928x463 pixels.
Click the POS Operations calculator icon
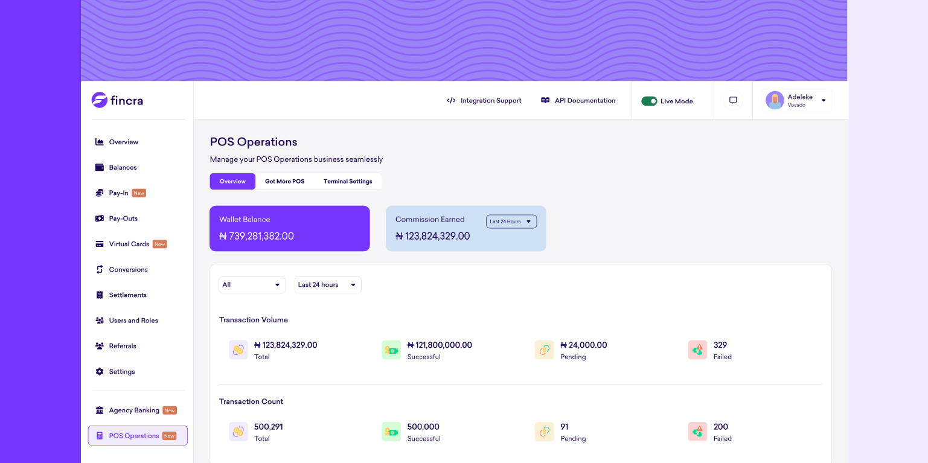click(100, 436)
